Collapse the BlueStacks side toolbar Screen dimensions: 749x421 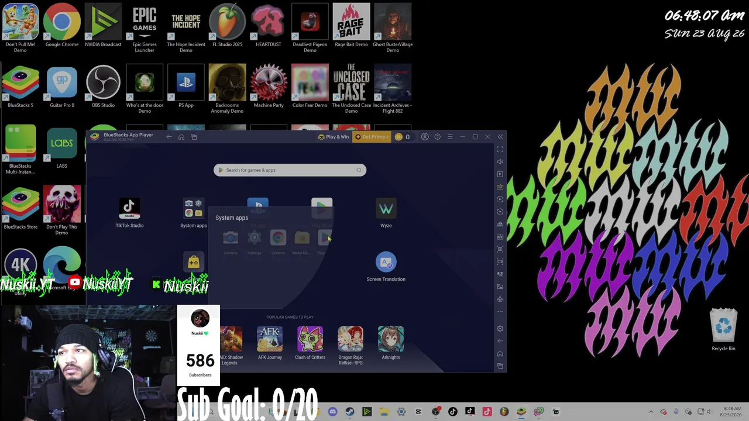[x=500, y=137]
